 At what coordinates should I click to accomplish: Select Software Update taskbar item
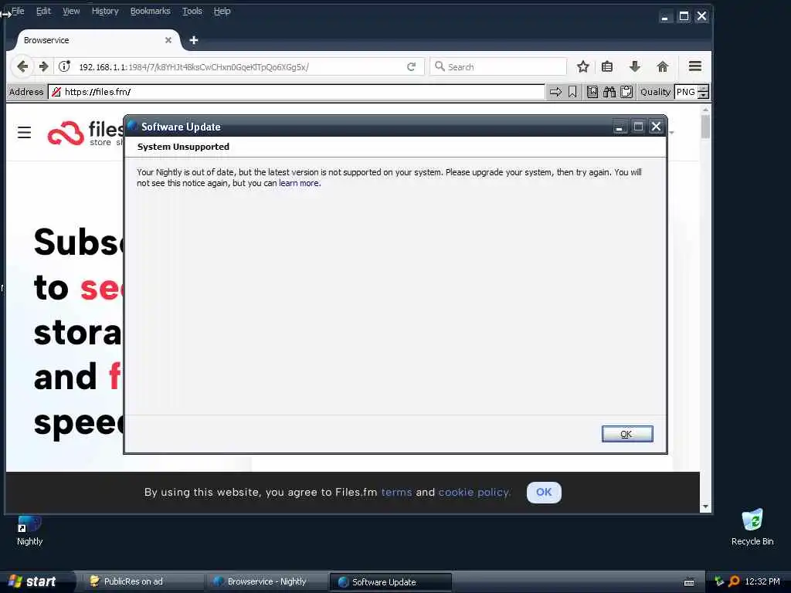tap(390, 582)
